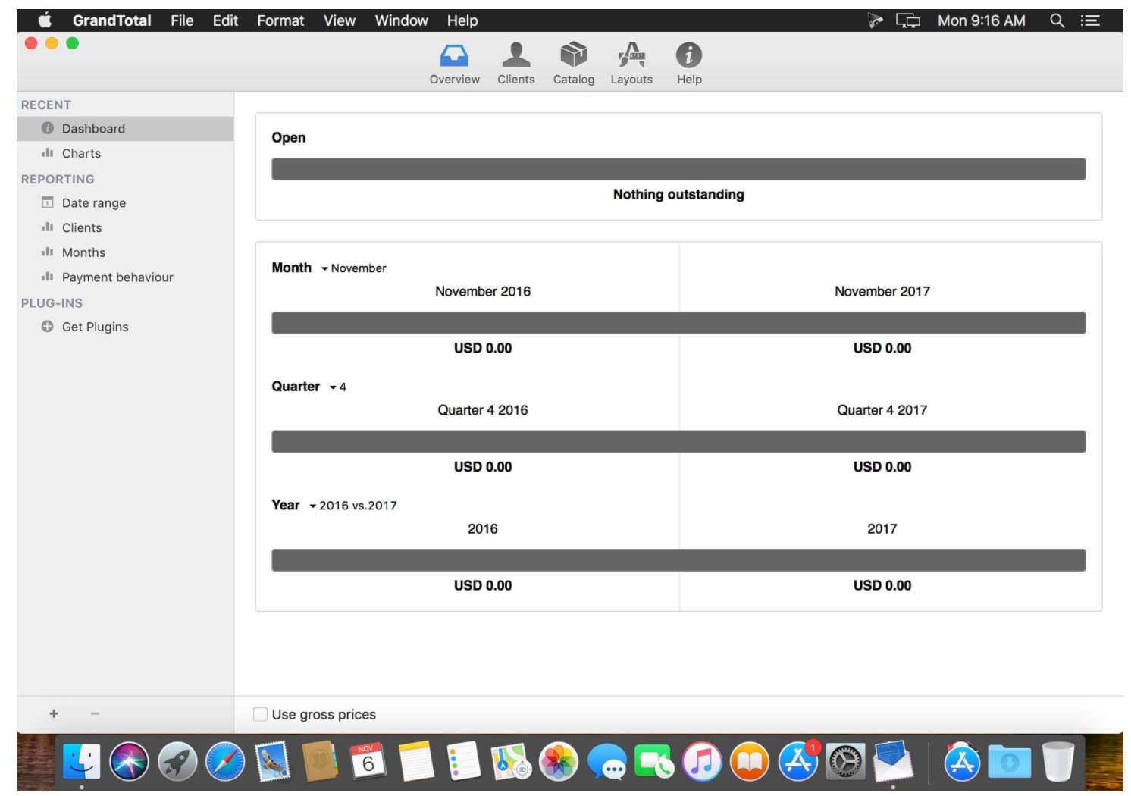The height and width of the screenshot is (796, 1131).
Task: Open the Clients toolbar icon
Action: 515,63
